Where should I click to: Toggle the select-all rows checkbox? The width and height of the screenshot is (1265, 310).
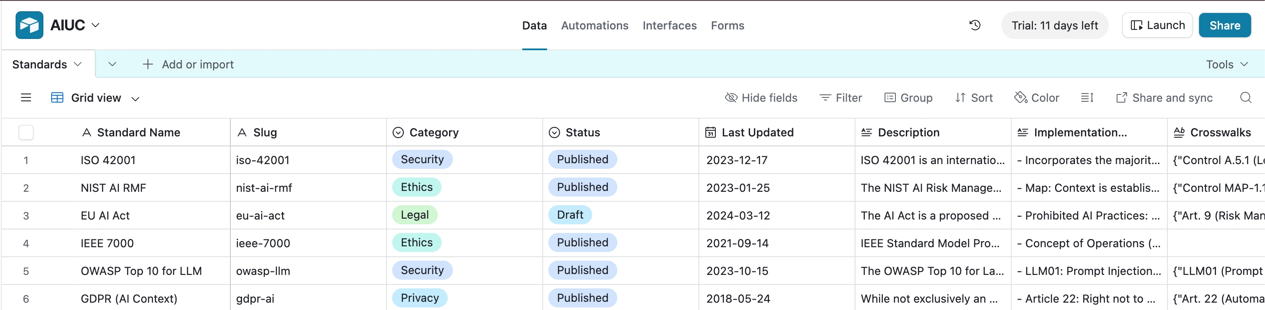coord(26,132)
